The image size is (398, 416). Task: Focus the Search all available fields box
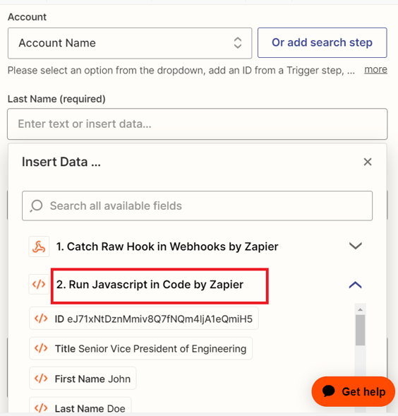(x=198, y=206)
